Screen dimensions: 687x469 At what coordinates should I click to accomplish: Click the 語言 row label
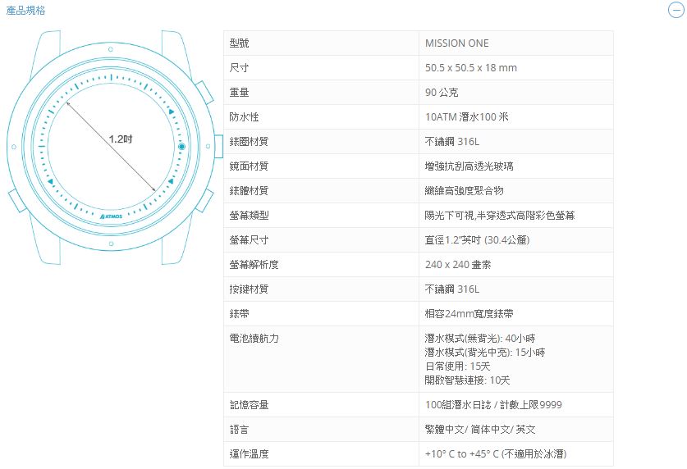(239, 429)
